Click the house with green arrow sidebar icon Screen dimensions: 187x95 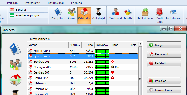[x=16, y=80]
